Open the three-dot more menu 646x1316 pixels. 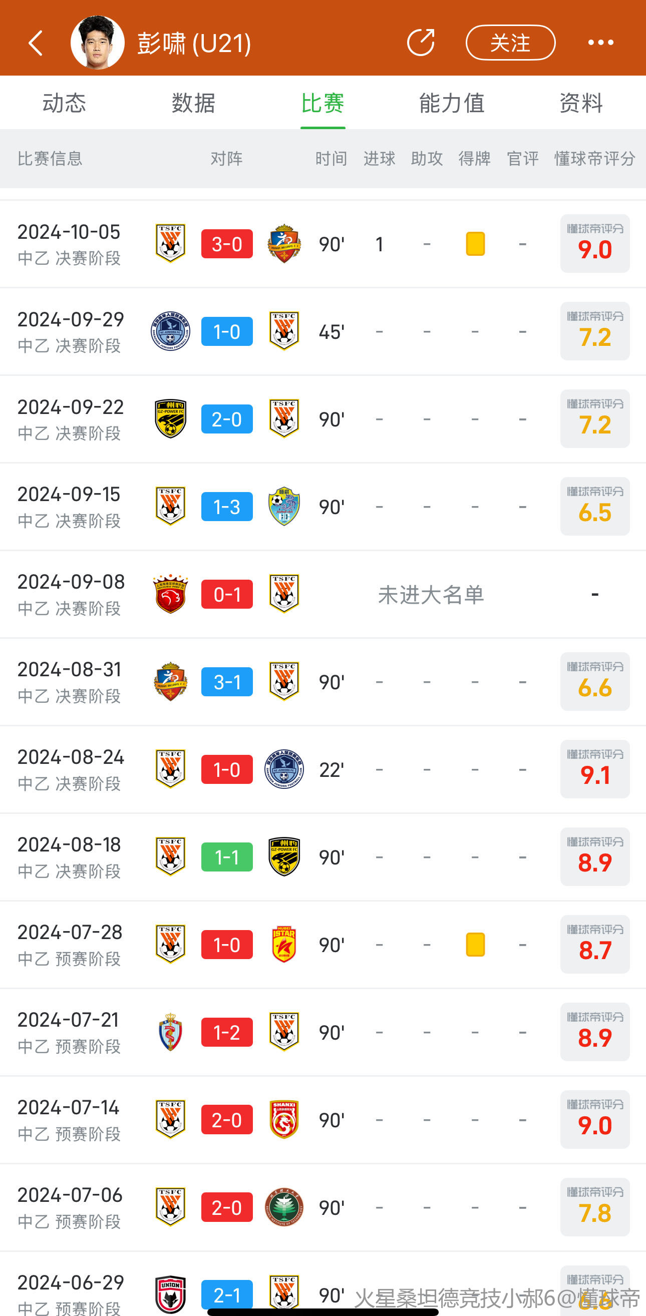(600, 43)
